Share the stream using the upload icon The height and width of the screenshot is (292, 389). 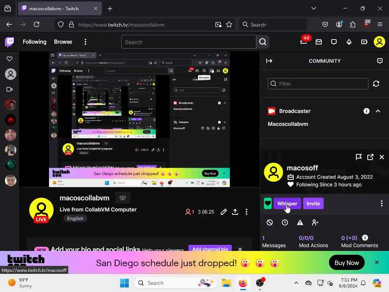235,212
